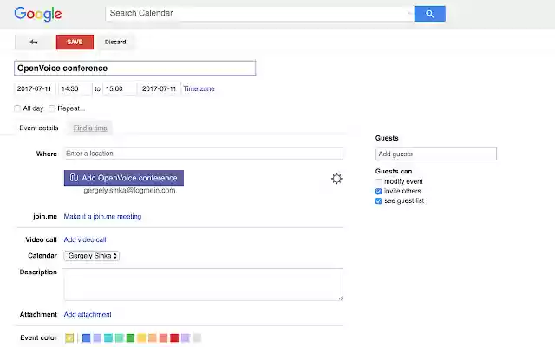Choose the bold red event color

[174, 337]
